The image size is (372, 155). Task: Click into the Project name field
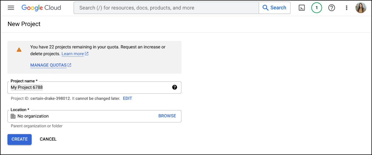(94, 87)
